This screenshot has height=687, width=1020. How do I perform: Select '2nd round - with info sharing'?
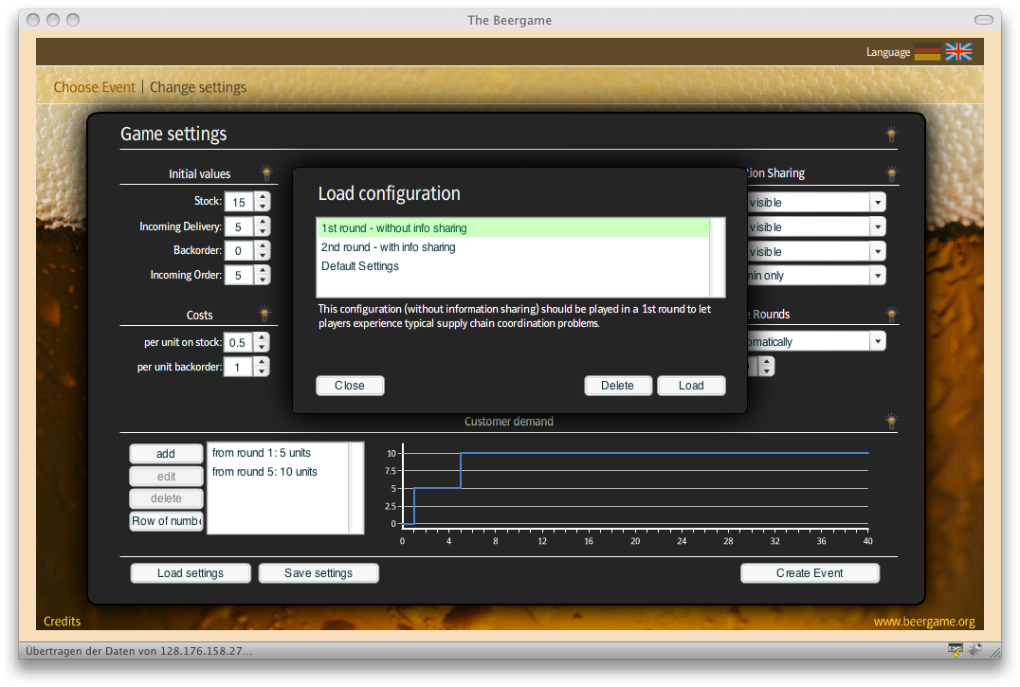click(x=513, y=247)
